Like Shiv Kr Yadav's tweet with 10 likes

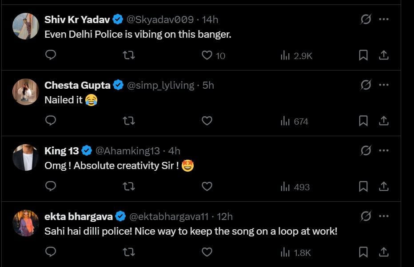[x=207, y=55]
